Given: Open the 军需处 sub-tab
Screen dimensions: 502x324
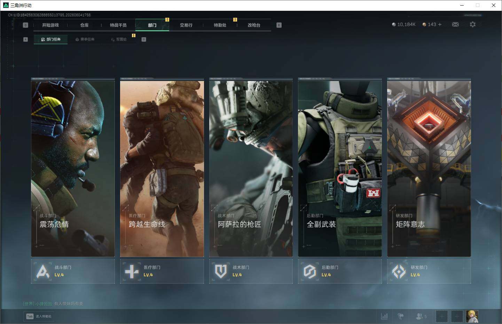Looking at the screenshot, I should pos(119,39).
